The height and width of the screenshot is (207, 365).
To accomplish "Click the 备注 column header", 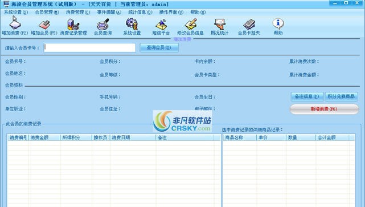I will pyautogui.click(x=184, y=137).
